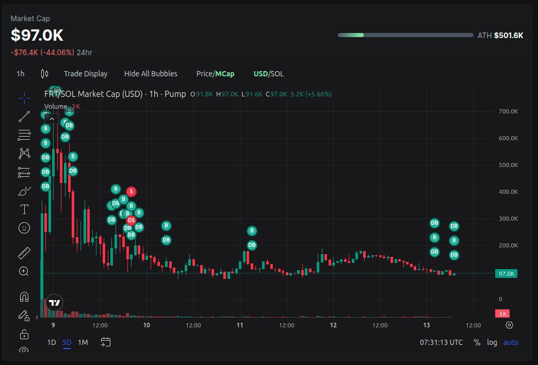Screen dimensions: 538x365
Task: Open the 1h timeframe selector
Action: tap(20, 74)
